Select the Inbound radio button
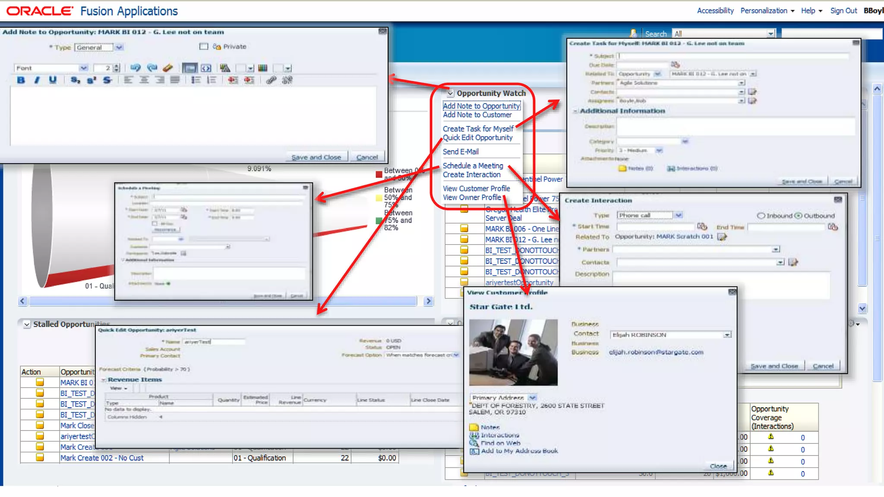Screen dimensions: 884x497 coord(761,216)
